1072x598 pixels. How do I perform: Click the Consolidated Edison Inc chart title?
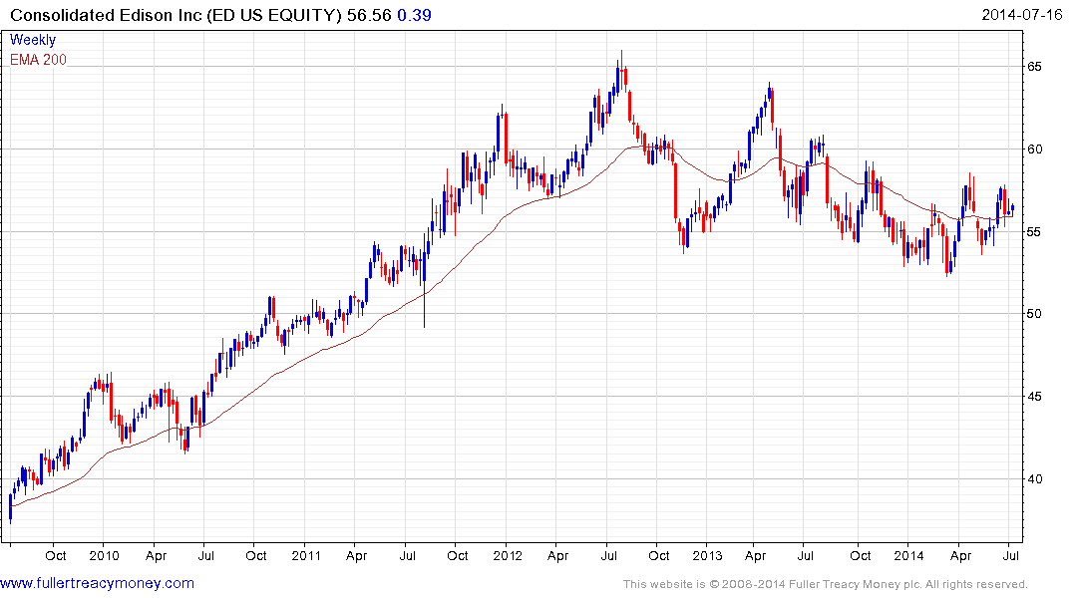pyautogui.click(x=176, y=15)
